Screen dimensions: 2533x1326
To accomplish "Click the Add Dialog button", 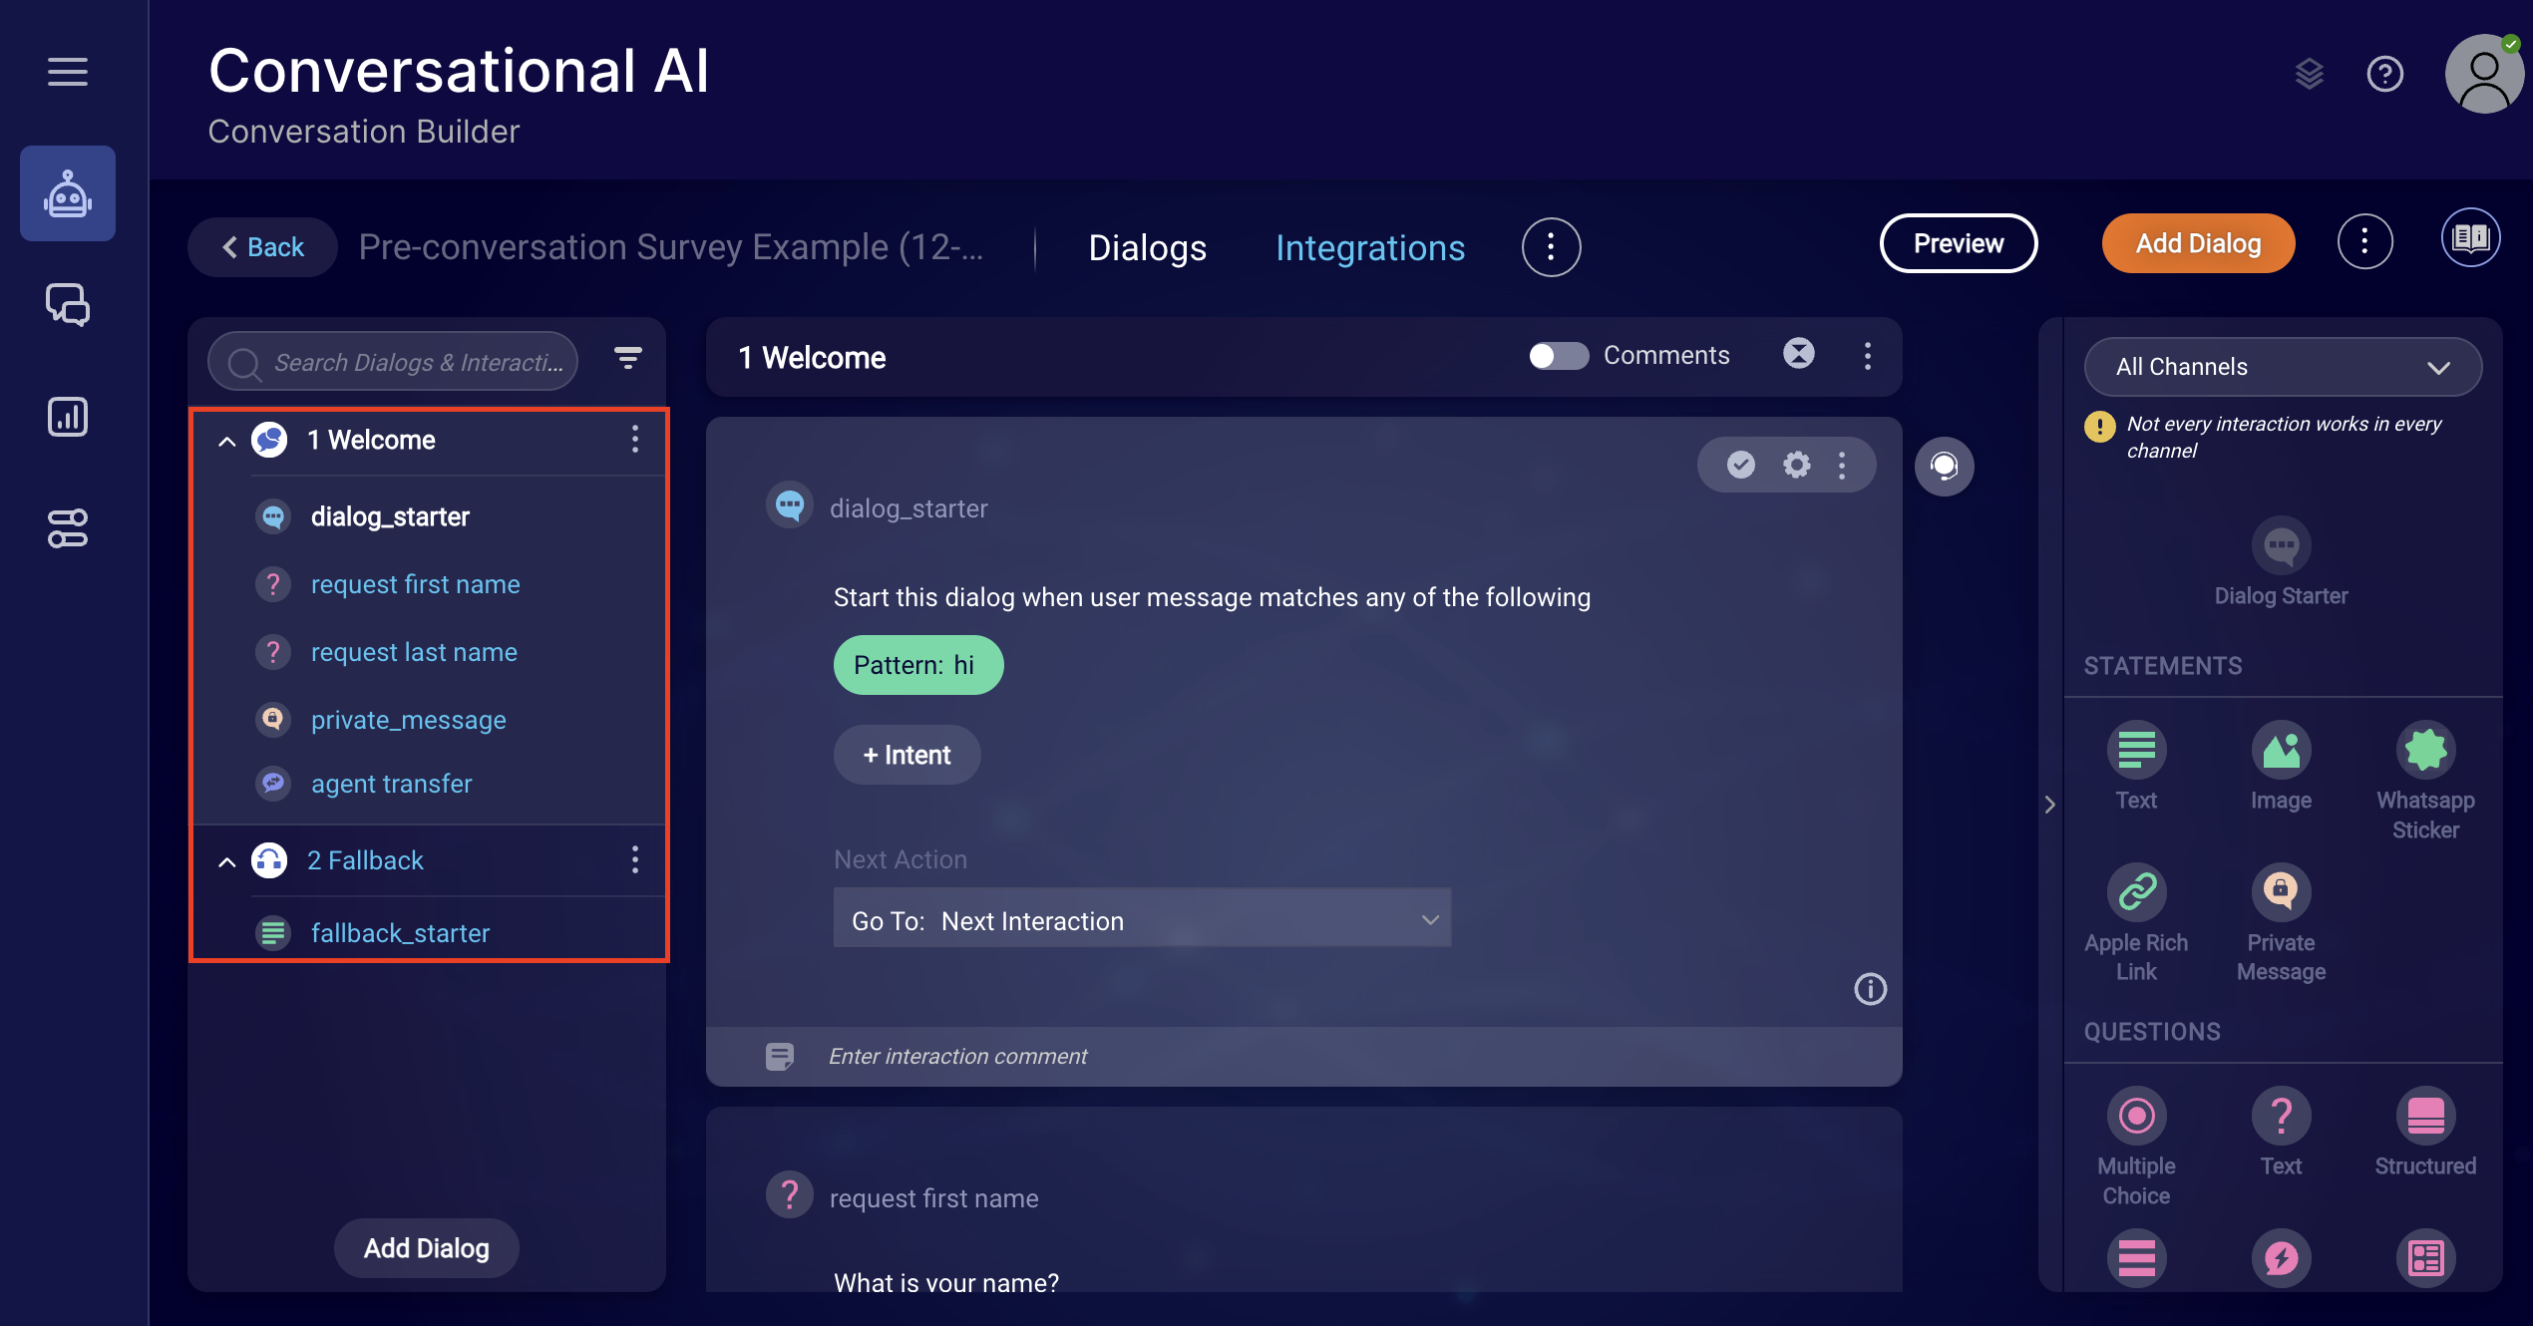I will tap(2198, 242).
